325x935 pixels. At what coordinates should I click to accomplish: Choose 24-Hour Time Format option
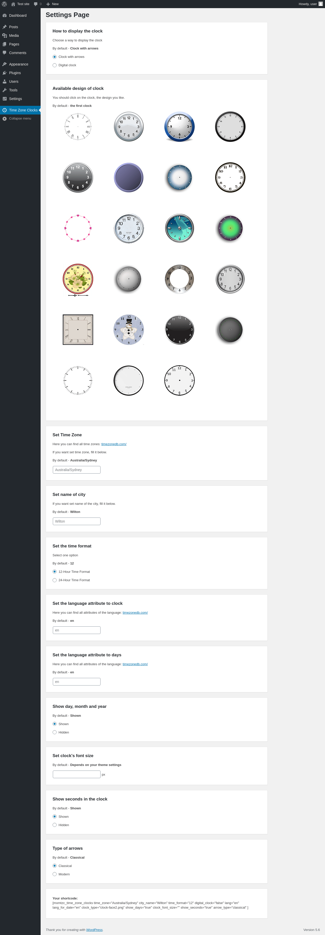coord(55,580)
